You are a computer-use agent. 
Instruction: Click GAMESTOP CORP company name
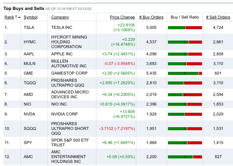(69, 73)
